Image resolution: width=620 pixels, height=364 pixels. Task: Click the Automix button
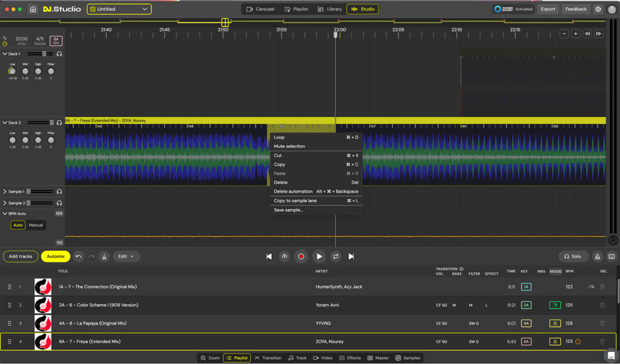click(56, 256)
